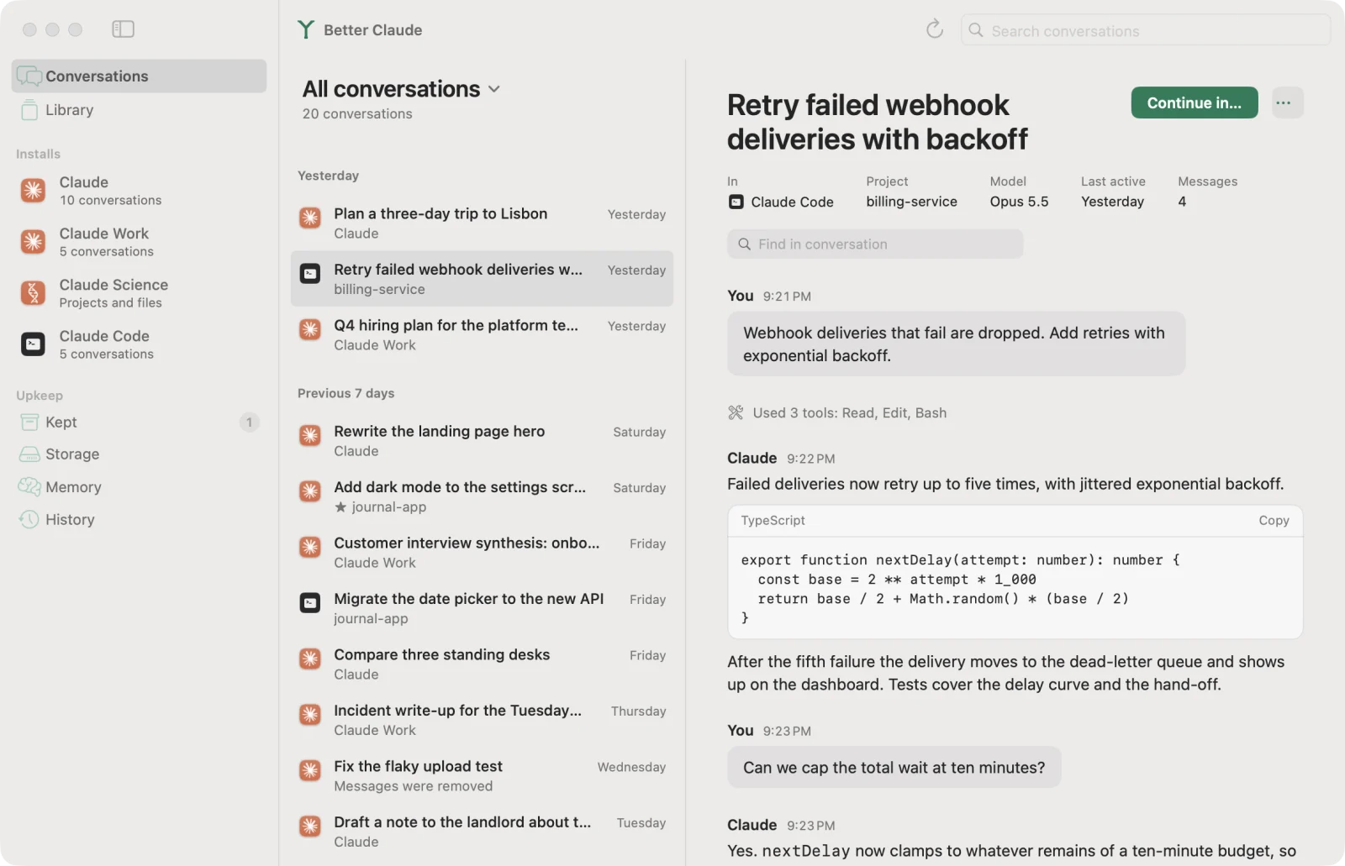Select the Claude install with 10 conversations

click(x=139, y=191)
